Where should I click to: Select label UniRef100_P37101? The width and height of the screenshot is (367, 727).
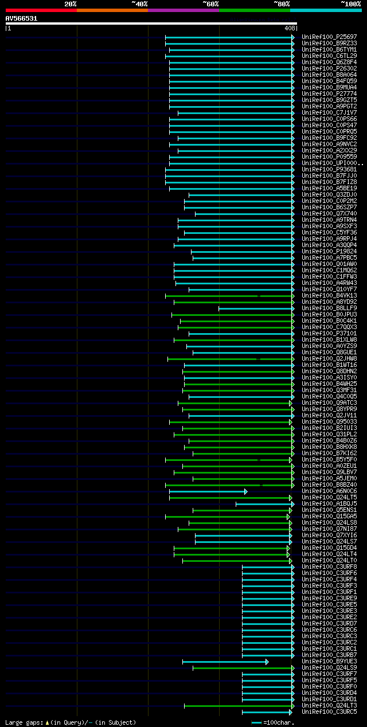coord(329,333)
